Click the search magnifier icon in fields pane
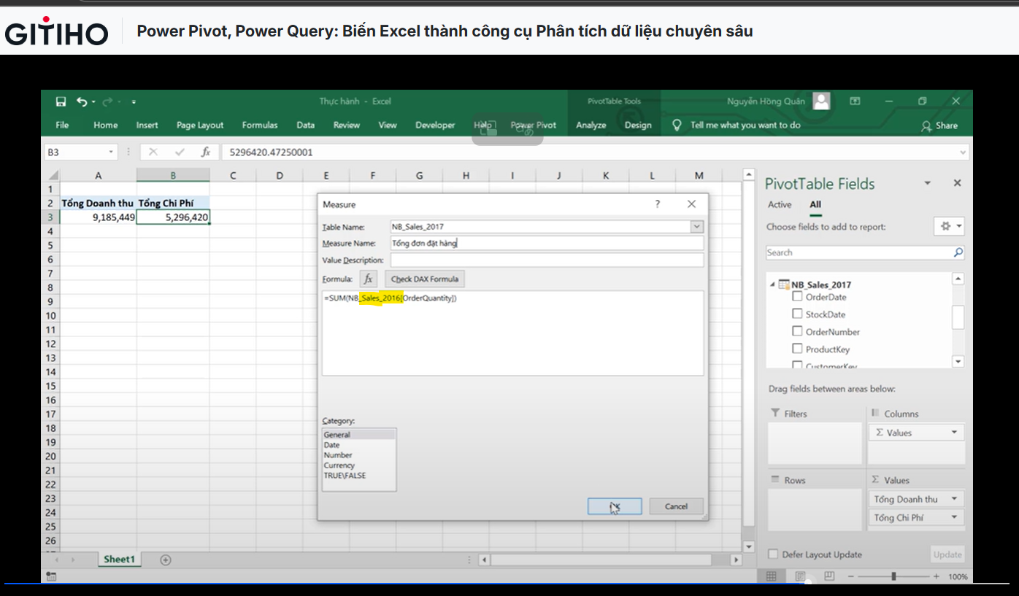The height and width of the screenshot is (596, 1019). [958, 252]
